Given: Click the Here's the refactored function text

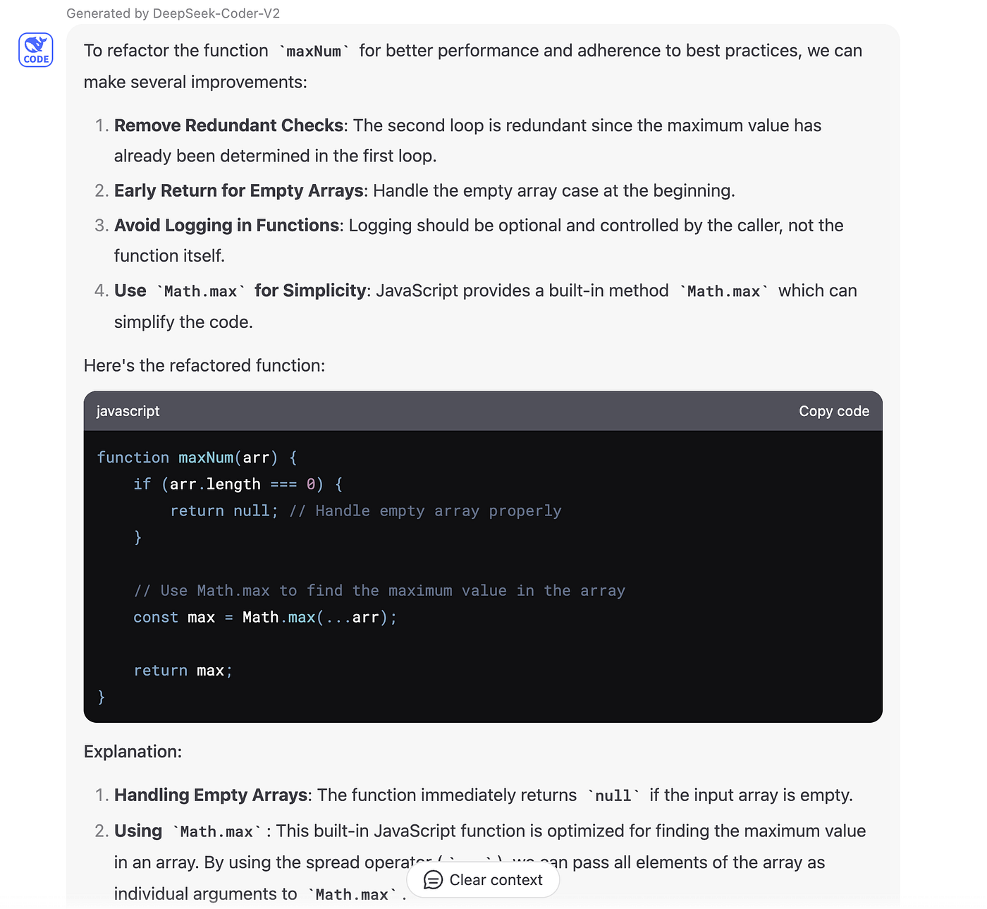Looking at the screenshot, I should (x=204, y=365).
